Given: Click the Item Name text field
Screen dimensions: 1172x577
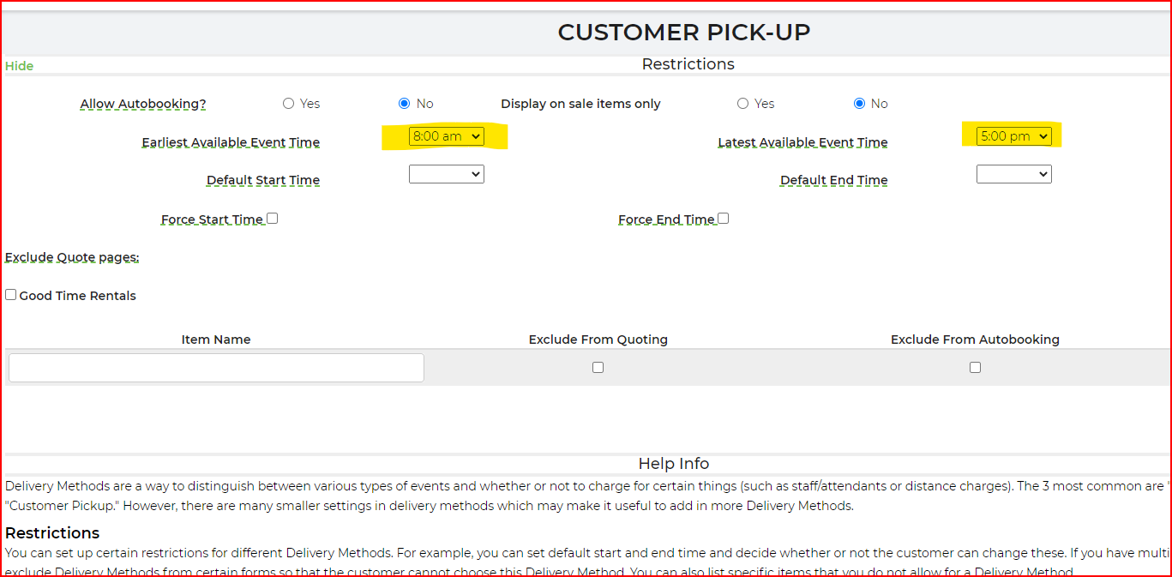Looking at the screenshot, I should (x=216, y=367).
